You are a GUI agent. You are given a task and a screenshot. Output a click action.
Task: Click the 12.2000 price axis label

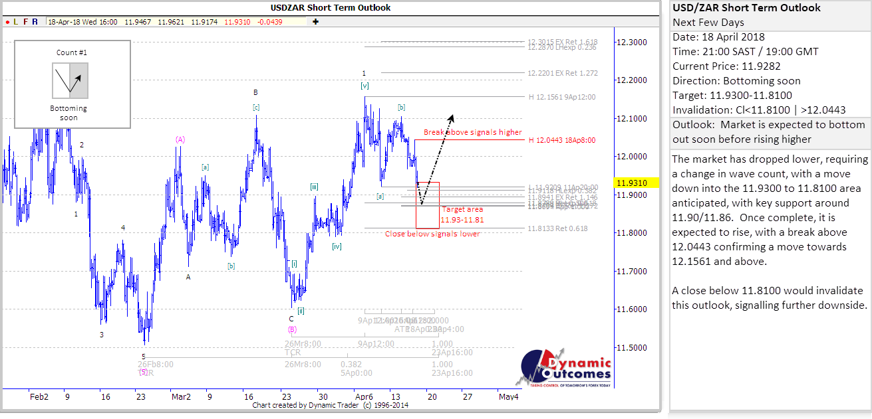[633, 80]
